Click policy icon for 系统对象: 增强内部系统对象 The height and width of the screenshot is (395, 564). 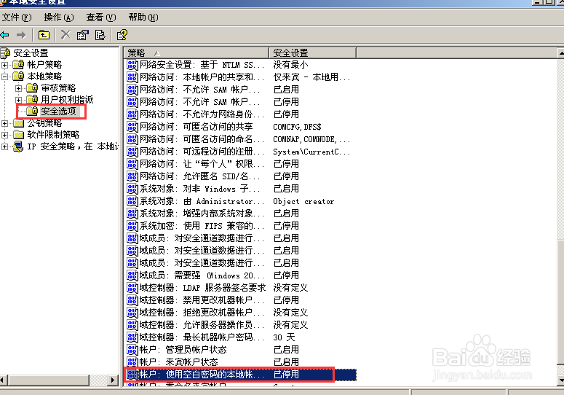(132, 214)
